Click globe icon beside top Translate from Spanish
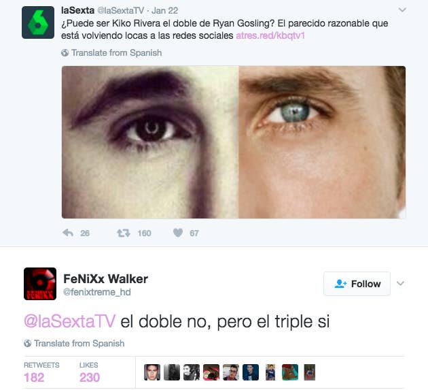The height and width of the screenshot is (390, 428). pyautogui.click(x=65, y=53)
